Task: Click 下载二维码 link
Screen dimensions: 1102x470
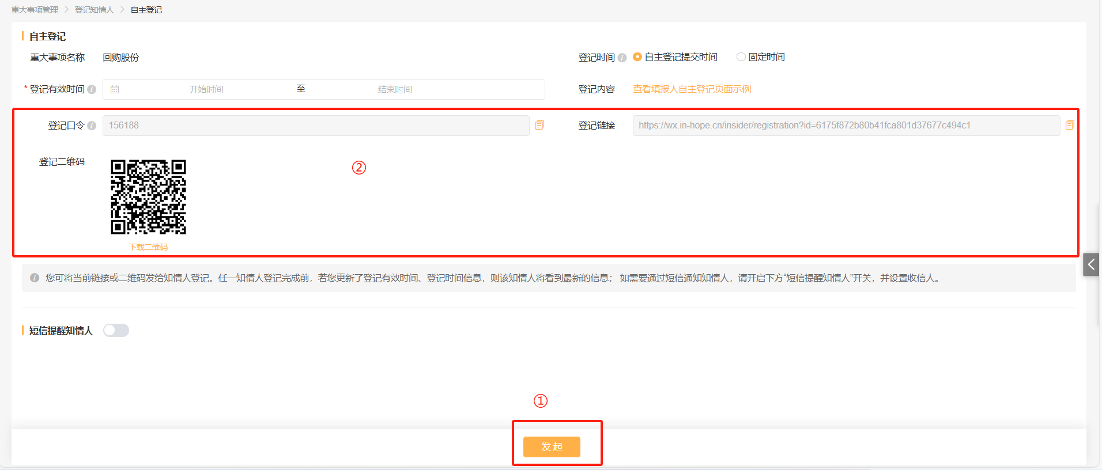Action: click(148, 247)
